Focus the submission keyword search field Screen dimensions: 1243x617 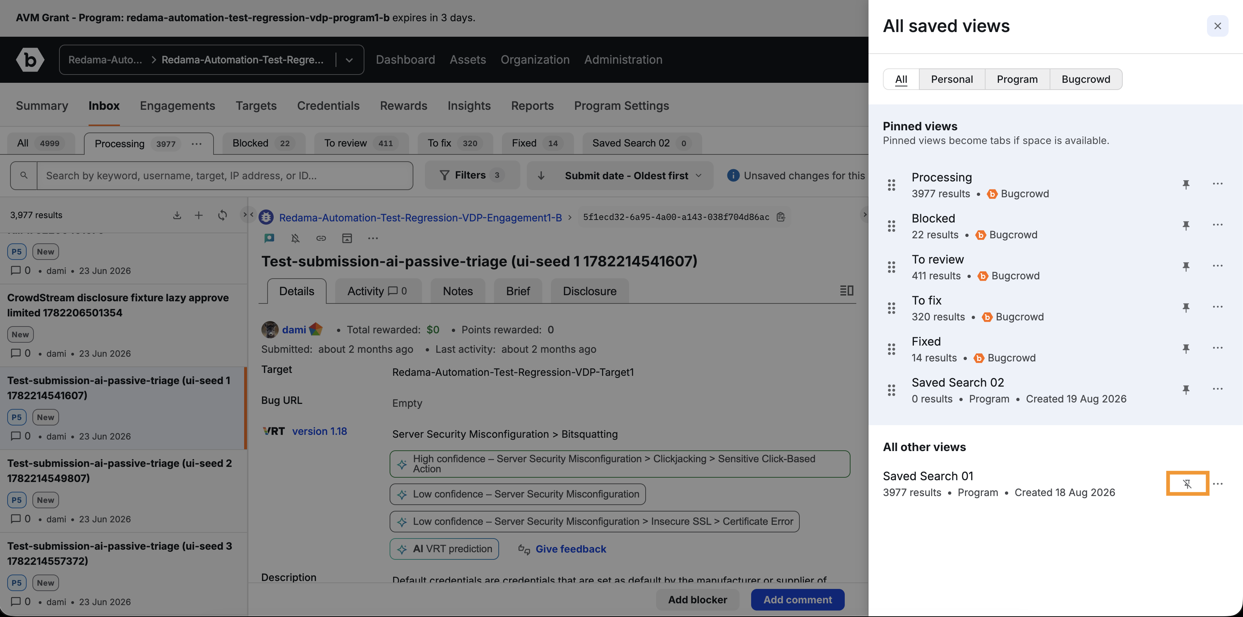(225, 176)
